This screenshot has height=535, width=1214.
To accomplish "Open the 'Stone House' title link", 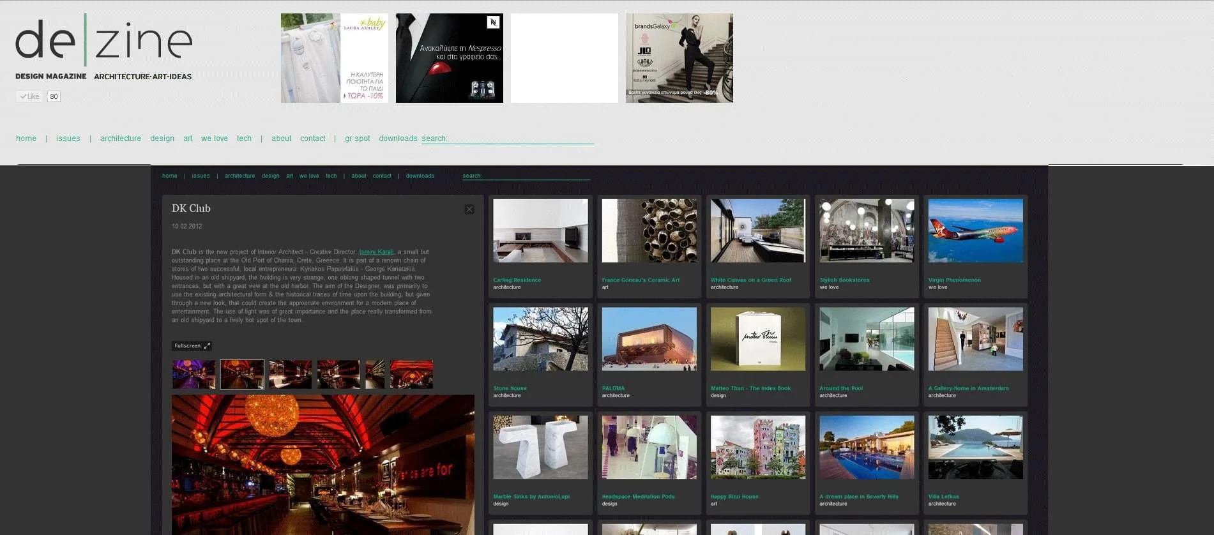I will coord(510,389).
